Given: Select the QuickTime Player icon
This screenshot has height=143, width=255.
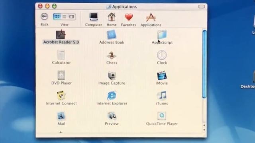Looking at the screenshot, I should point(162,116).
